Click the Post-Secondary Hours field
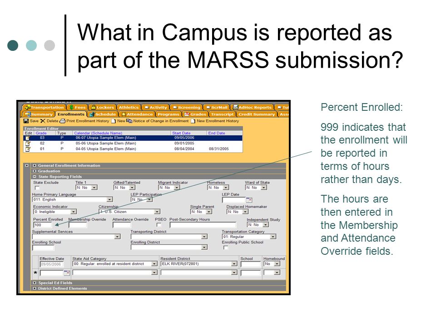 (203, 225)
